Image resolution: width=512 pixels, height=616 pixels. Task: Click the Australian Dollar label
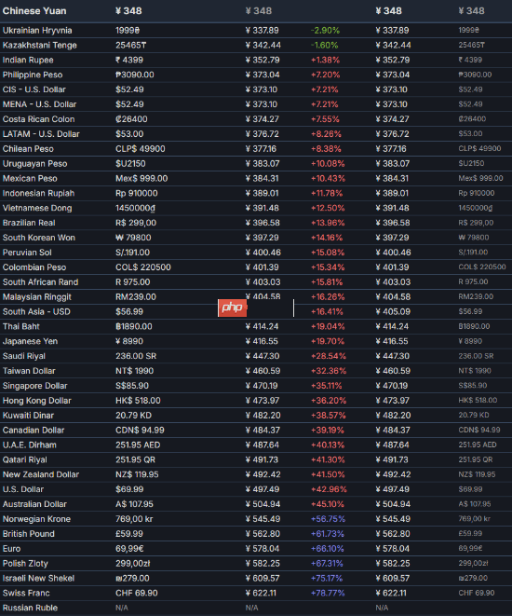[x=34, y=504]
